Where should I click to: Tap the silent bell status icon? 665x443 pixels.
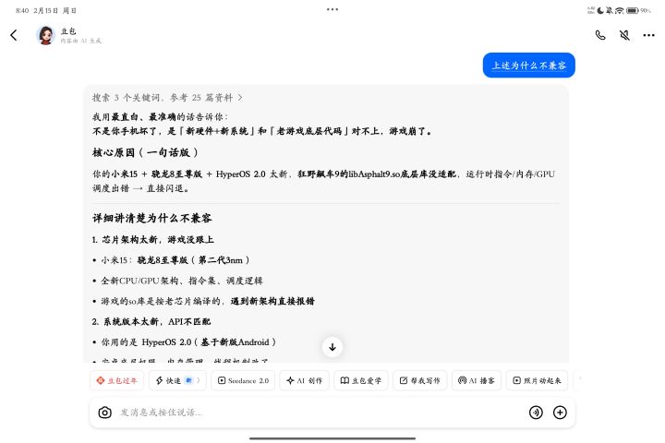click(x=610, y=10)
